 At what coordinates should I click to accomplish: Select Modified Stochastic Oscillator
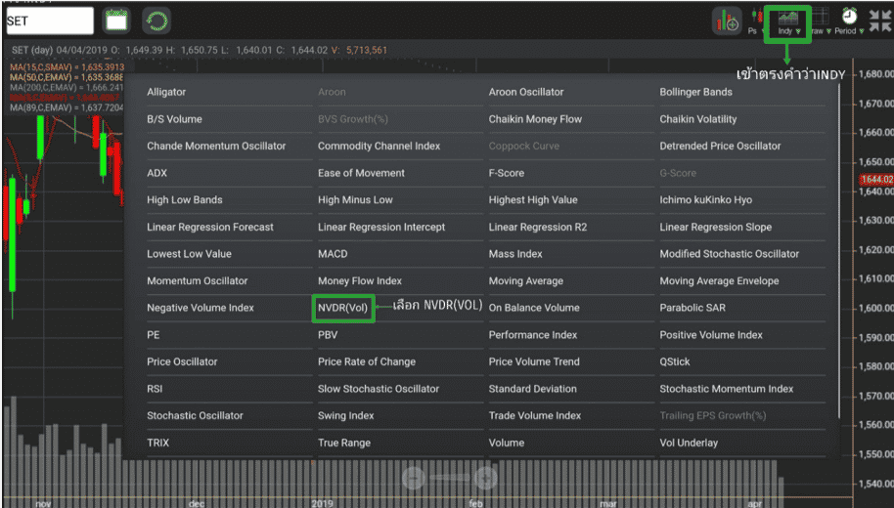[x=730, y=254]
